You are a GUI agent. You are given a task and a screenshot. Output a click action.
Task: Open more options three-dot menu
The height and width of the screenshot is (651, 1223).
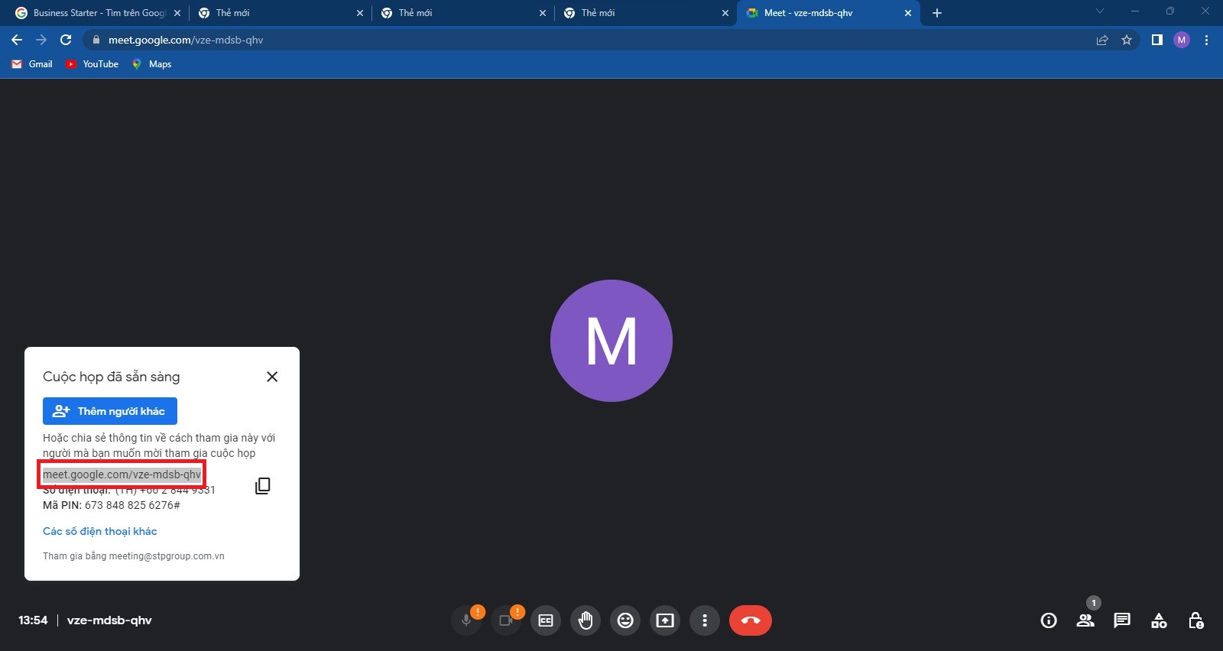[705, 620]
